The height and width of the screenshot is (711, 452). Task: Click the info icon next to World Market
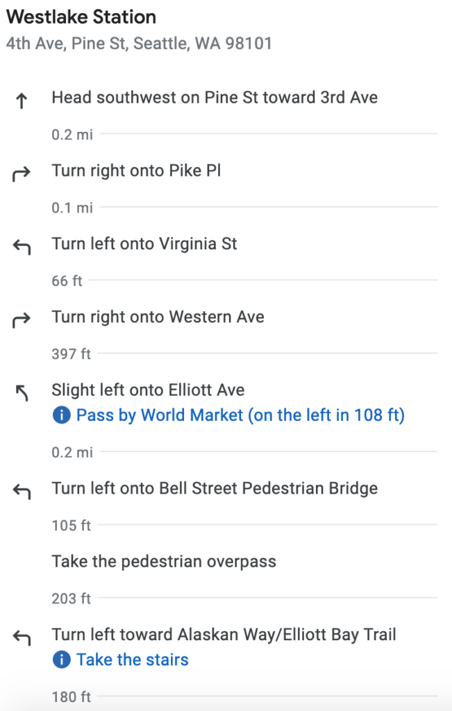pyautogui.click(x=61, y=415)
